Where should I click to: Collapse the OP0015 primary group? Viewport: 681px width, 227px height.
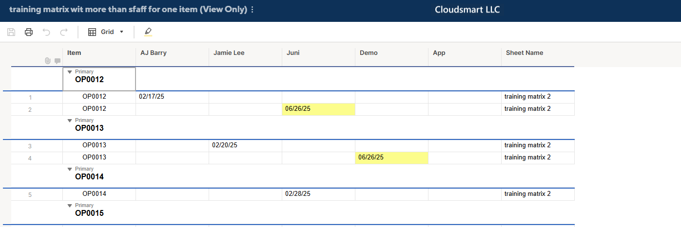click(70, 206)
